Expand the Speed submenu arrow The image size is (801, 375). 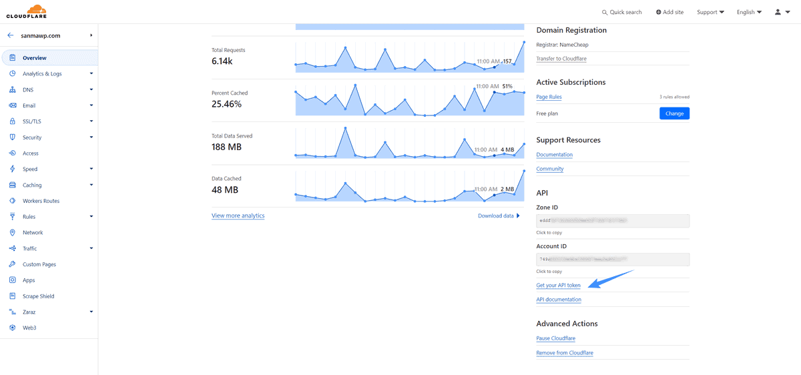(91, 169)
